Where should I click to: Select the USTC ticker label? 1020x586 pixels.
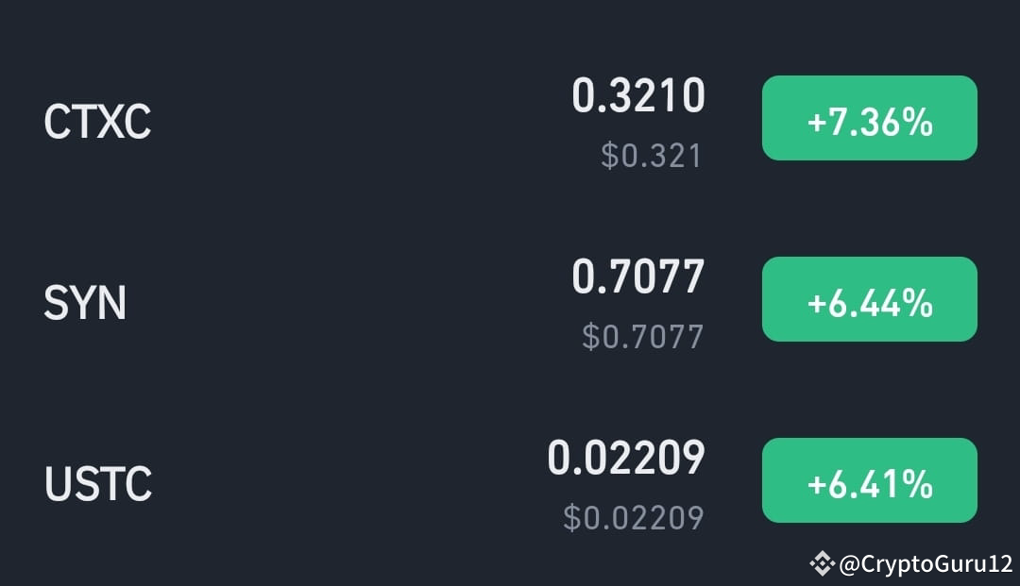[x=98, y=483]
